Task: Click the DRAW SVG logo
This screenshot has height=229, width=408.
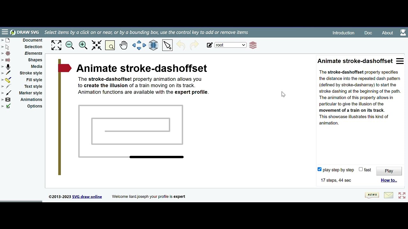Action: coord(25,32)
